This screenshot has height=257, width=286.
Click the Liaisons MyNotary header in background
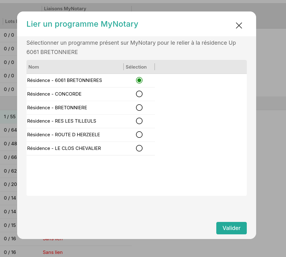[65, 9]
